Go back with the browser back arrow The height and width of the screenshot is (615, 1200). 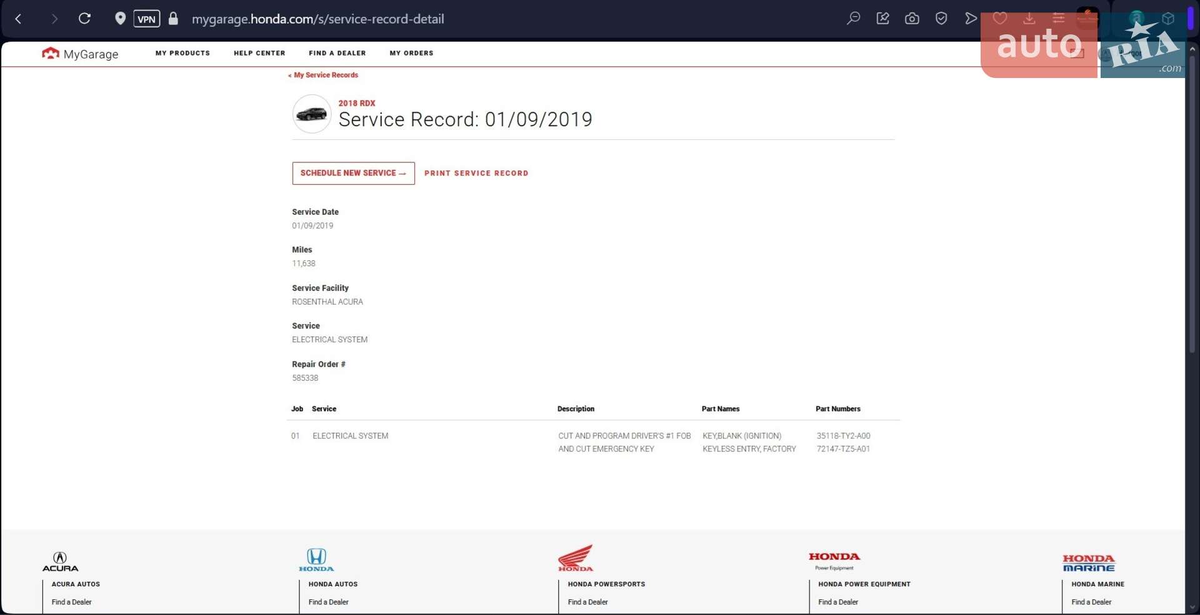click(18, 19)
